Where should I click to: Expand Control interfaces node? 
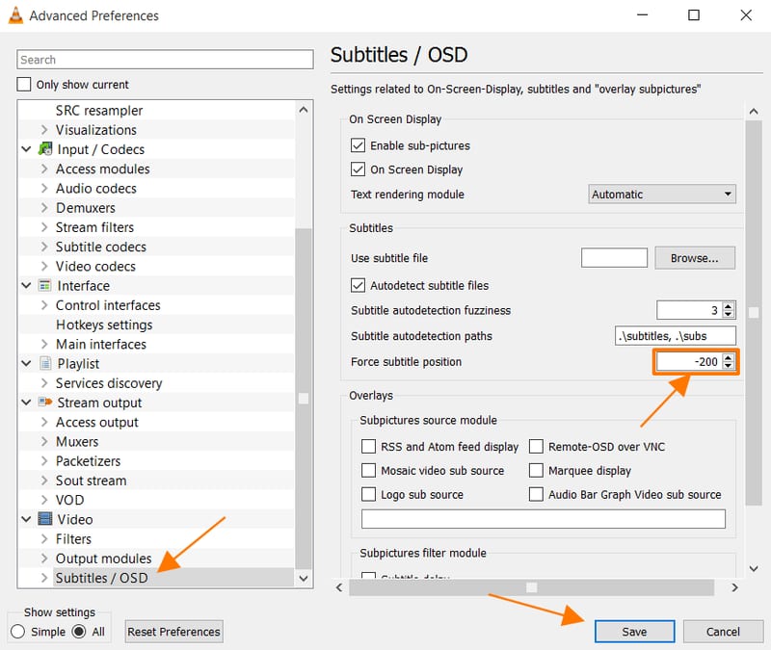44,305
